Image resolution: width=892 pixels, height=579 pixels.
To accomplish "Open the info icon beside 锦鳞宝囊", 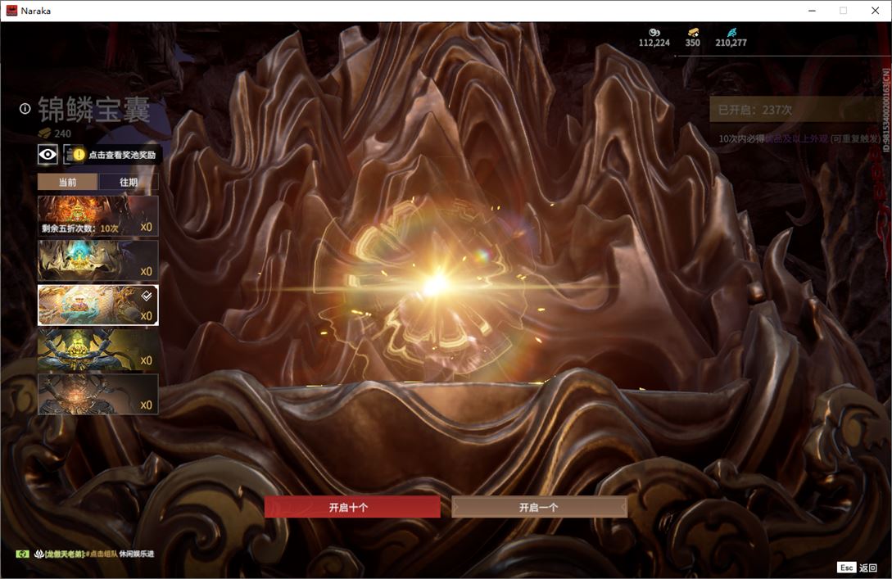I will coord(25,109).
